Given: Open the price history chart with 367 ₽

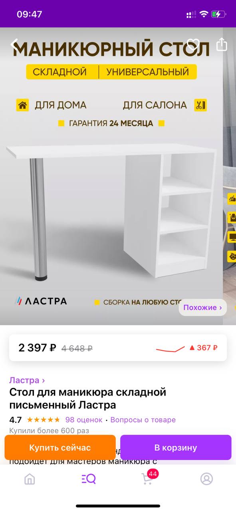Looking at the screenshot, I should (x=186, y=348).
